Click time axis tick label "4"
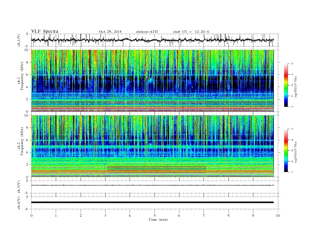Screen dimensions: 313x242 130,216
